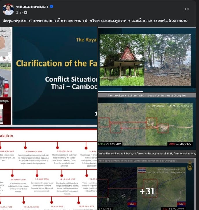Open the Clarification of the Facts slide image
Image resolution: width=199 pixels, height=210 pixels.
click(x=49, y=76)
